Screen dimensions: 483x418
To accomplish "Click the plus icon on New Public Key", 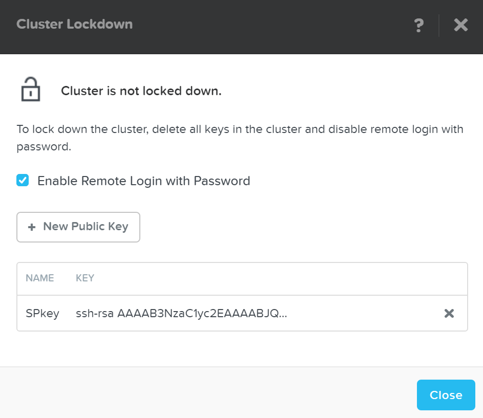I will (x=31, y=227).
